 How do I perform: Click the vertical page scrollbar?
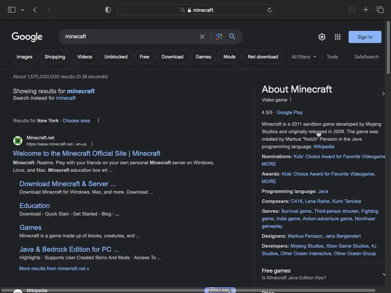click(x=388, y=47)
